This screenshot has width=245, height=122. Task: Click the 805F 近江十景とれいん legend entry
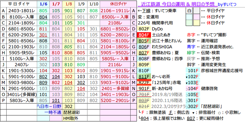coord(160,41)
